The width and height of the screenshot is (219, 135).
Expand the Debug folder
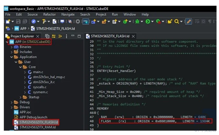11,102
